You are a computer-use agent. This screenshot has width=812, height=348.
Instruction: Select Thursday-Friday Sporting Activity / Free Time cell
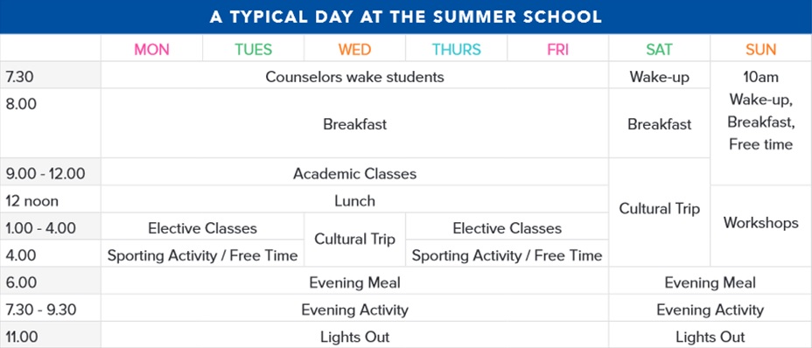click(507, 255)
